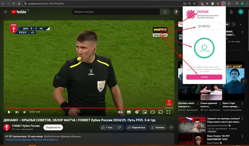Open menu for Закроют ли границы осенью video
Screen dimensions: 249x146
(242, 119)
